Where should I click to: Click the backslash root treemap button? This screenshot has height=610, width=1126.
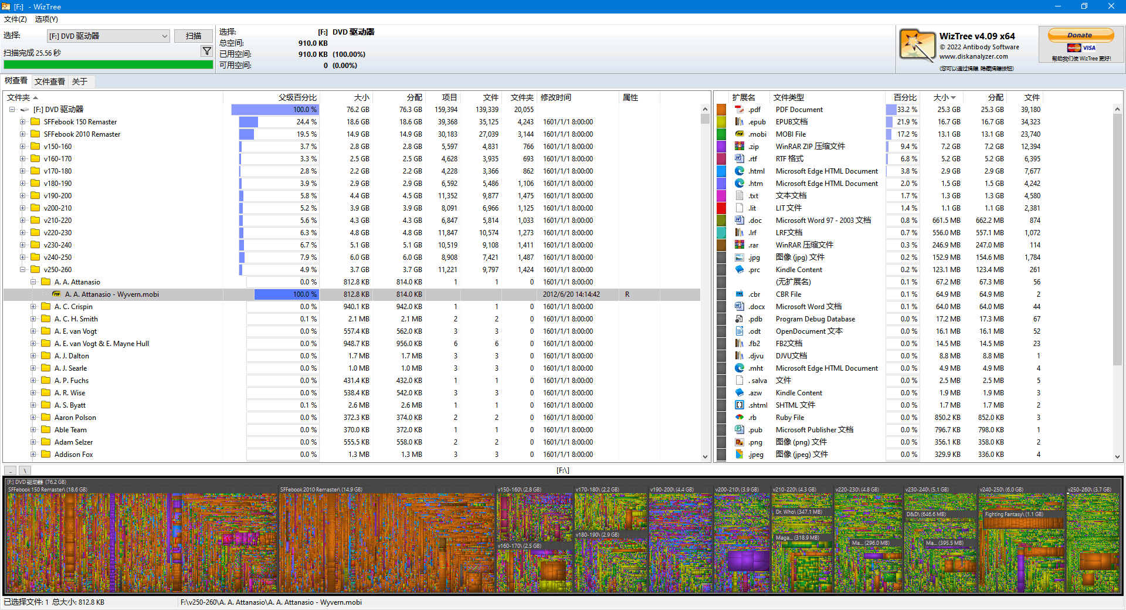(x=25, y=470)
